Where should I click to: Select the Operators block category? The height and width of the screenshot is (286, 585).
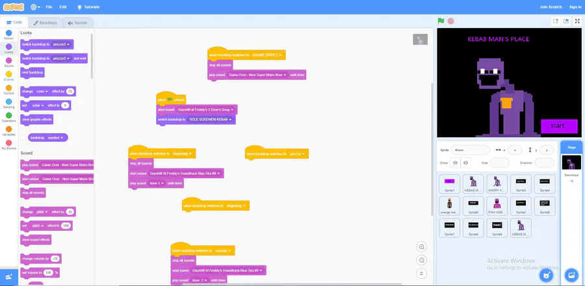click(x=9, y=118)
